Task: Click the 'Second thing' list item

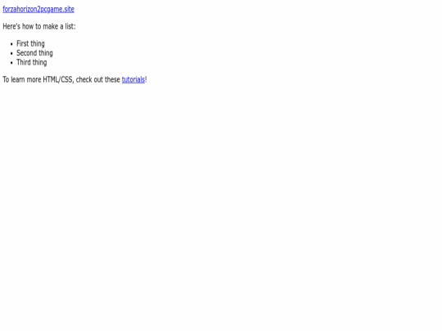Action: 34,53
